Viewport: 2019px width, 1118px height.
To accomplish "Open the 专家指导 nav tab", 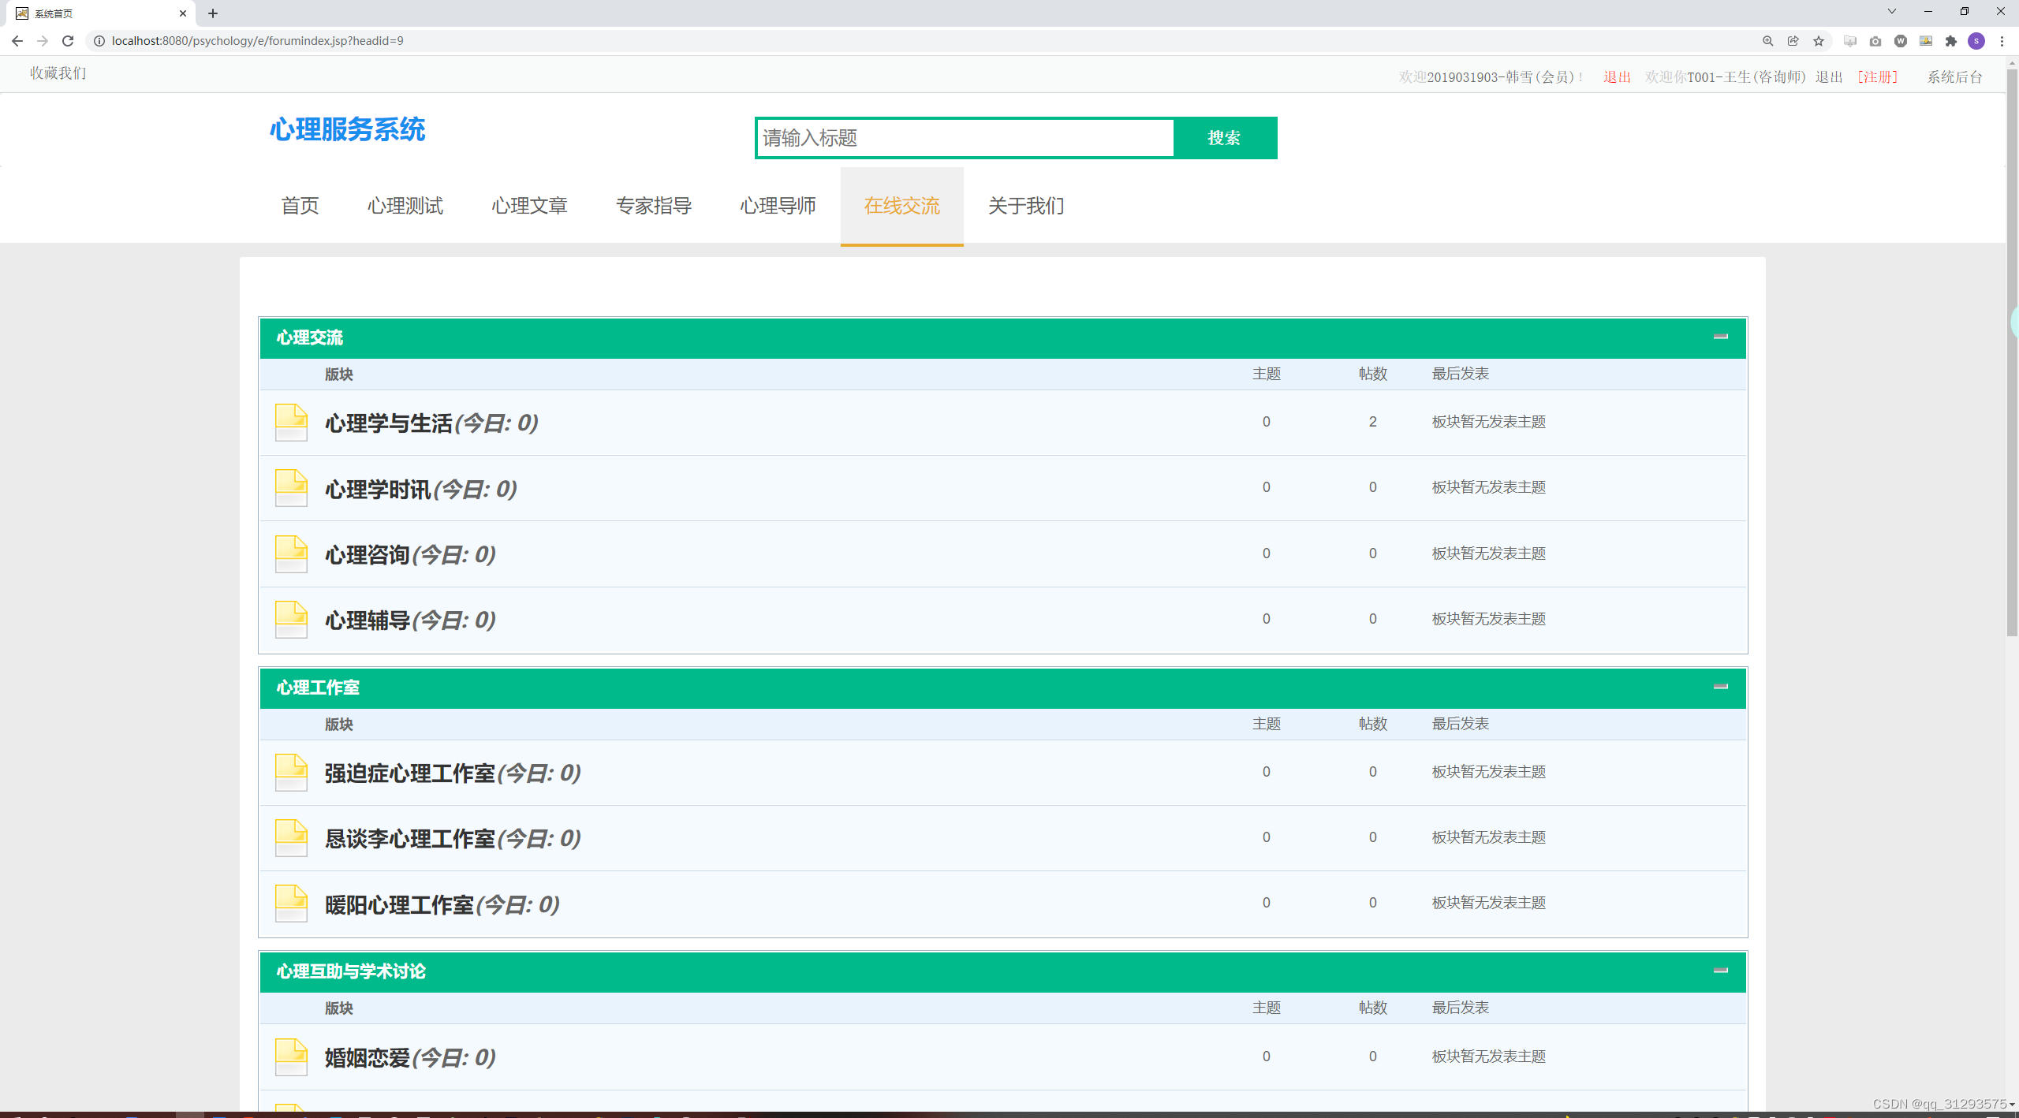I will tap(653, 206).
